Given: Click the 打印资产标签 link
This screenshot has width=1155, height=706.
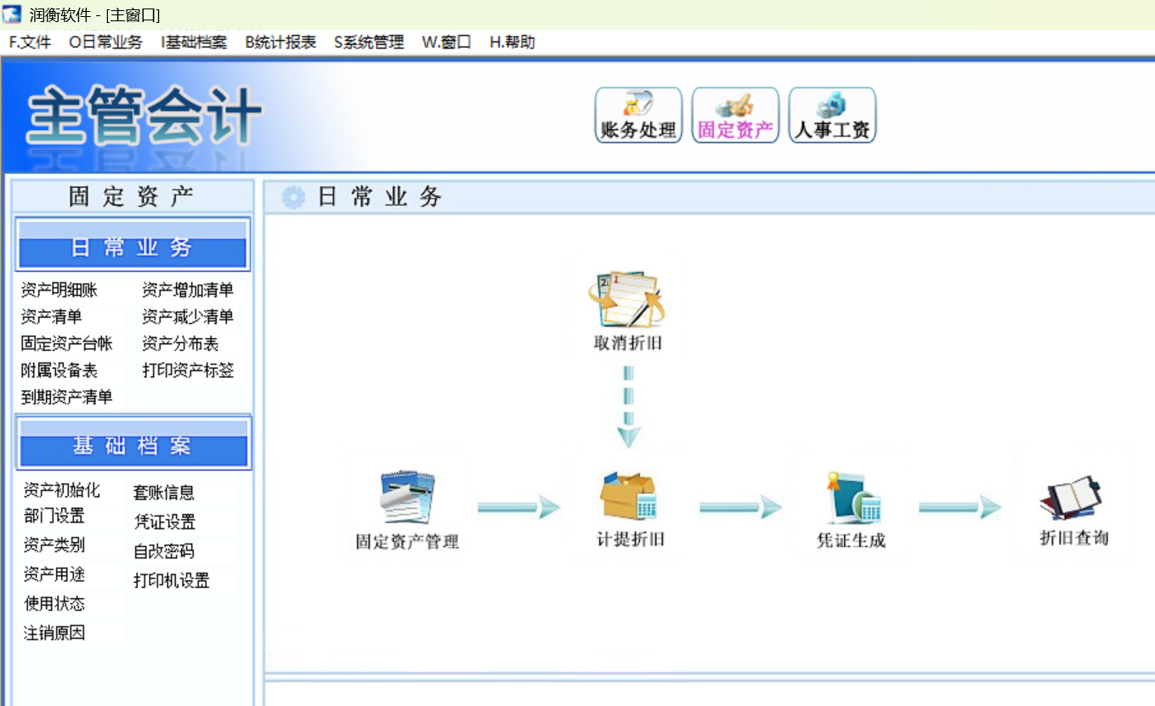Looking at the screenshot, I should coord(188,370).
